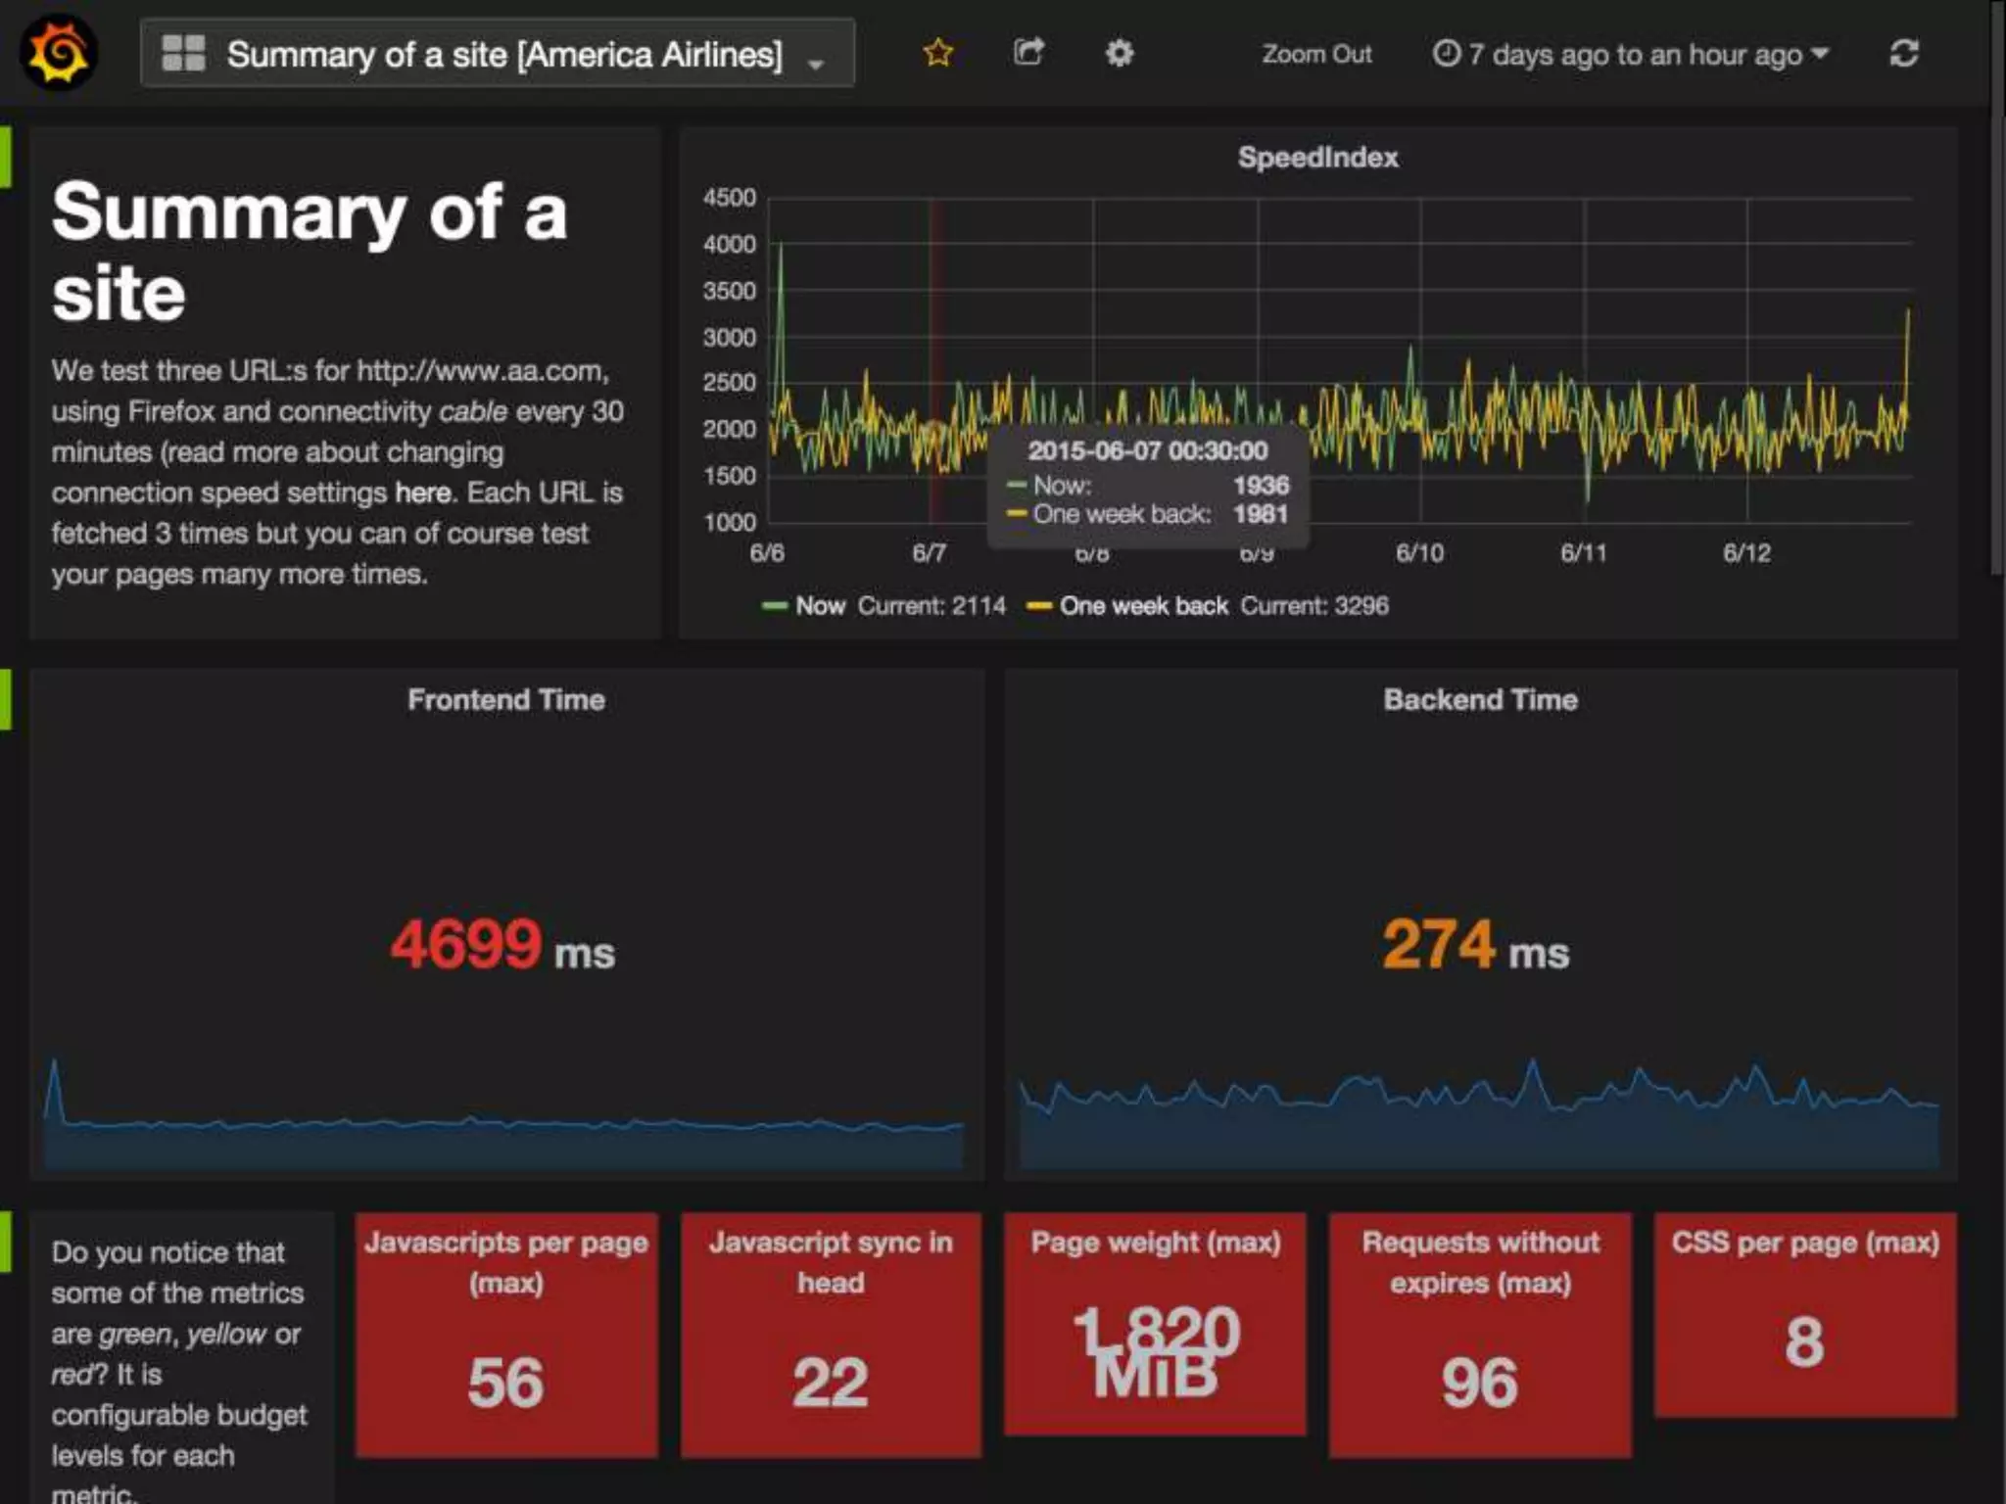Click the Page weight (max) panel
The image size is (2006, 1504).
(1155, 1322)
